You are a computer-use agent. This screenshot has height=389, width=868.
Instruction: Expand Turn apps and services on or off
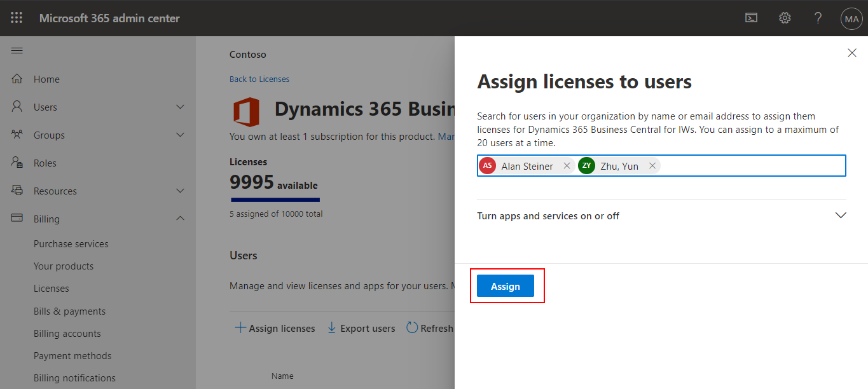click(x=841, y=215)
